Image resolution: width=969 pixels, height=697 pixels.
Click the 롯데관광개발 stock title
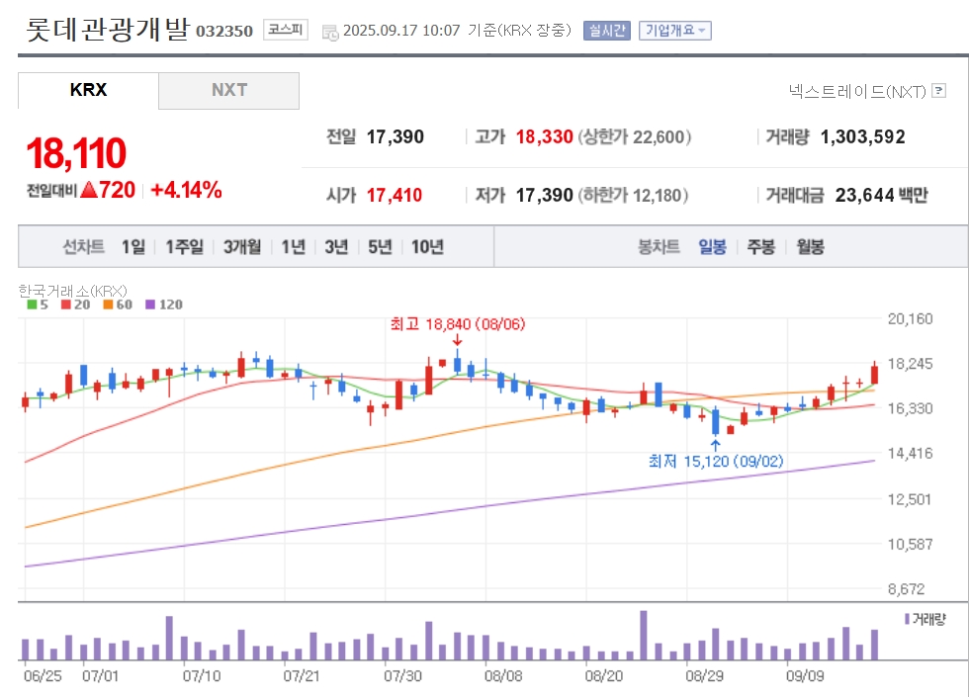pos(108,29)
